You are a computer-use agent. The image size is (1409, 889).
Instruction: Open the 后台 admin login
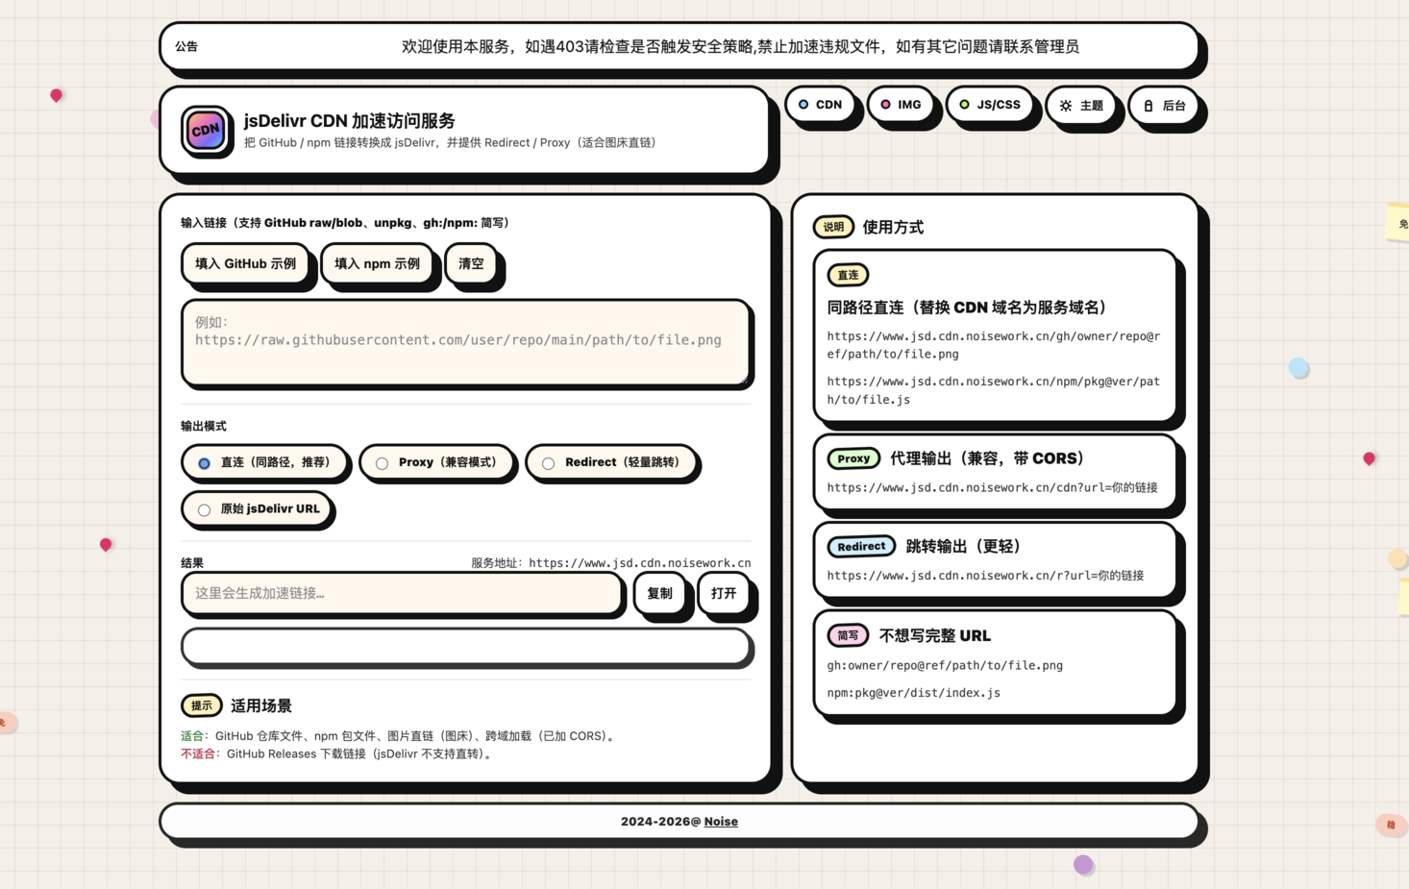click(x=1162, y=106)
